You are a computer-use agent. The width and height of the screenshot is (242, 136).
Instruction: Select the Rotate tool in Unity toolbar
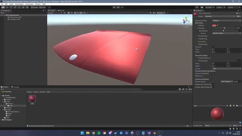(x=11, y=7)
